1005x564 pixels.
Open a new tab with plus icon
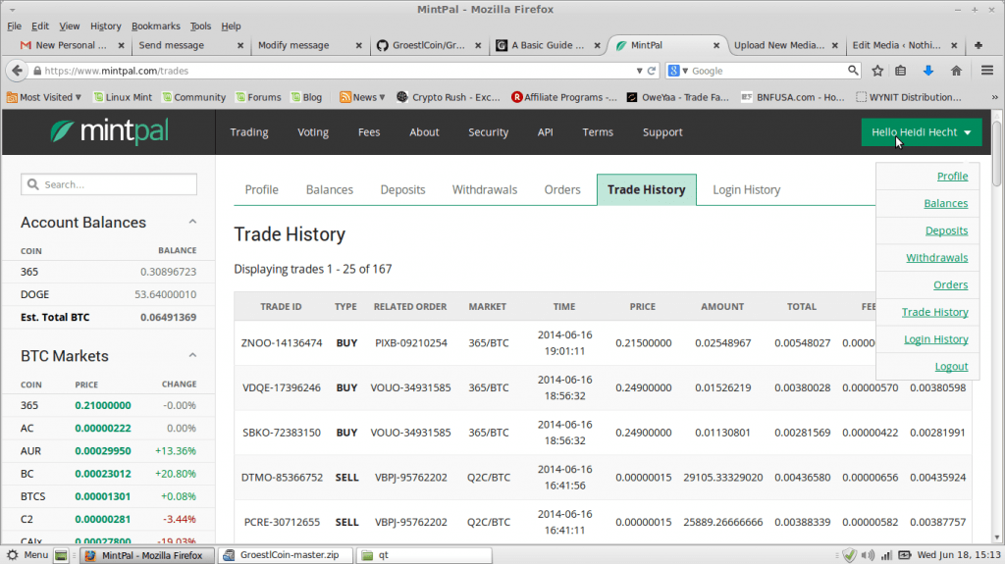(979, 45)
